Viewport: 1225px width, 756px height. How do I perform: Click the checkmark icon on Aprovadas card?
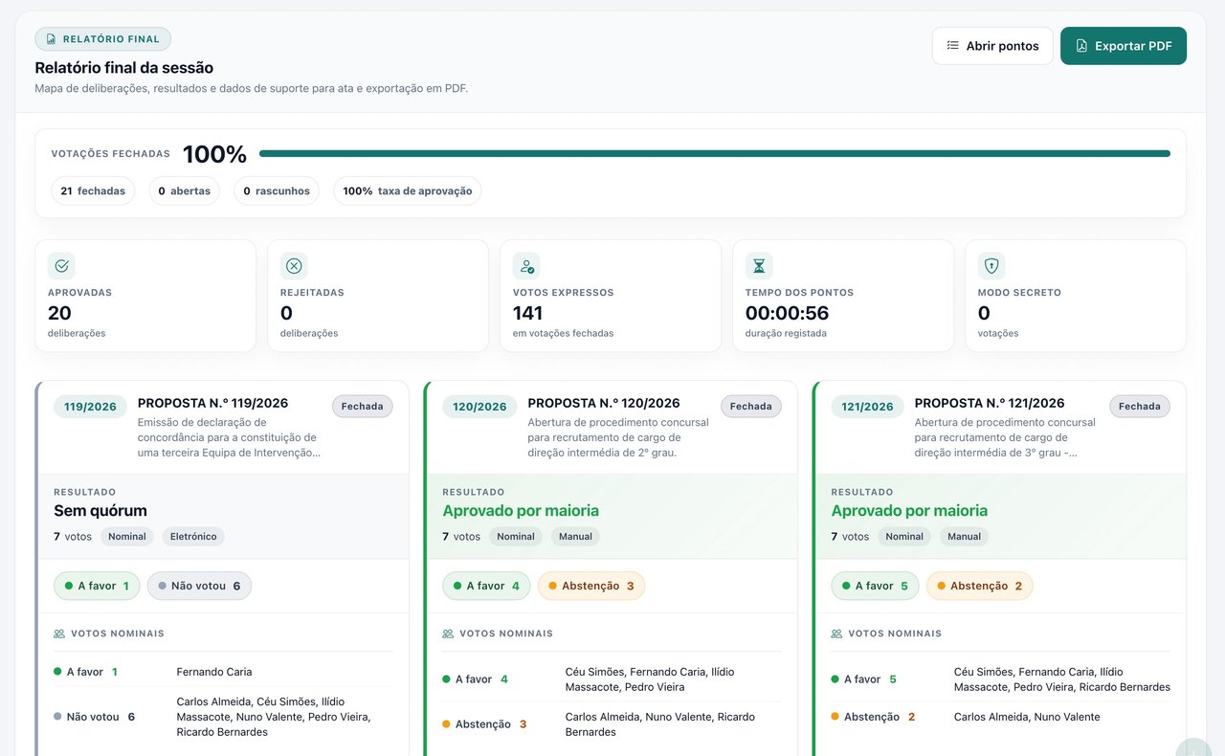pos(61,266)
